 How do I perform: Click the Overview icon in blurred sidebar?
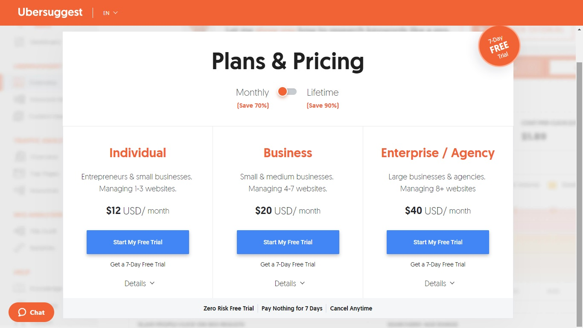coord(19,157)
